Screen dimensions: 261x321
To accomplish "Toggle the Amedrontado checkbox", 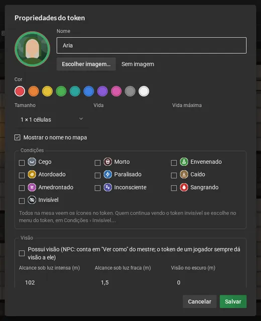I will pyautogui.click(x=22, y=188).
